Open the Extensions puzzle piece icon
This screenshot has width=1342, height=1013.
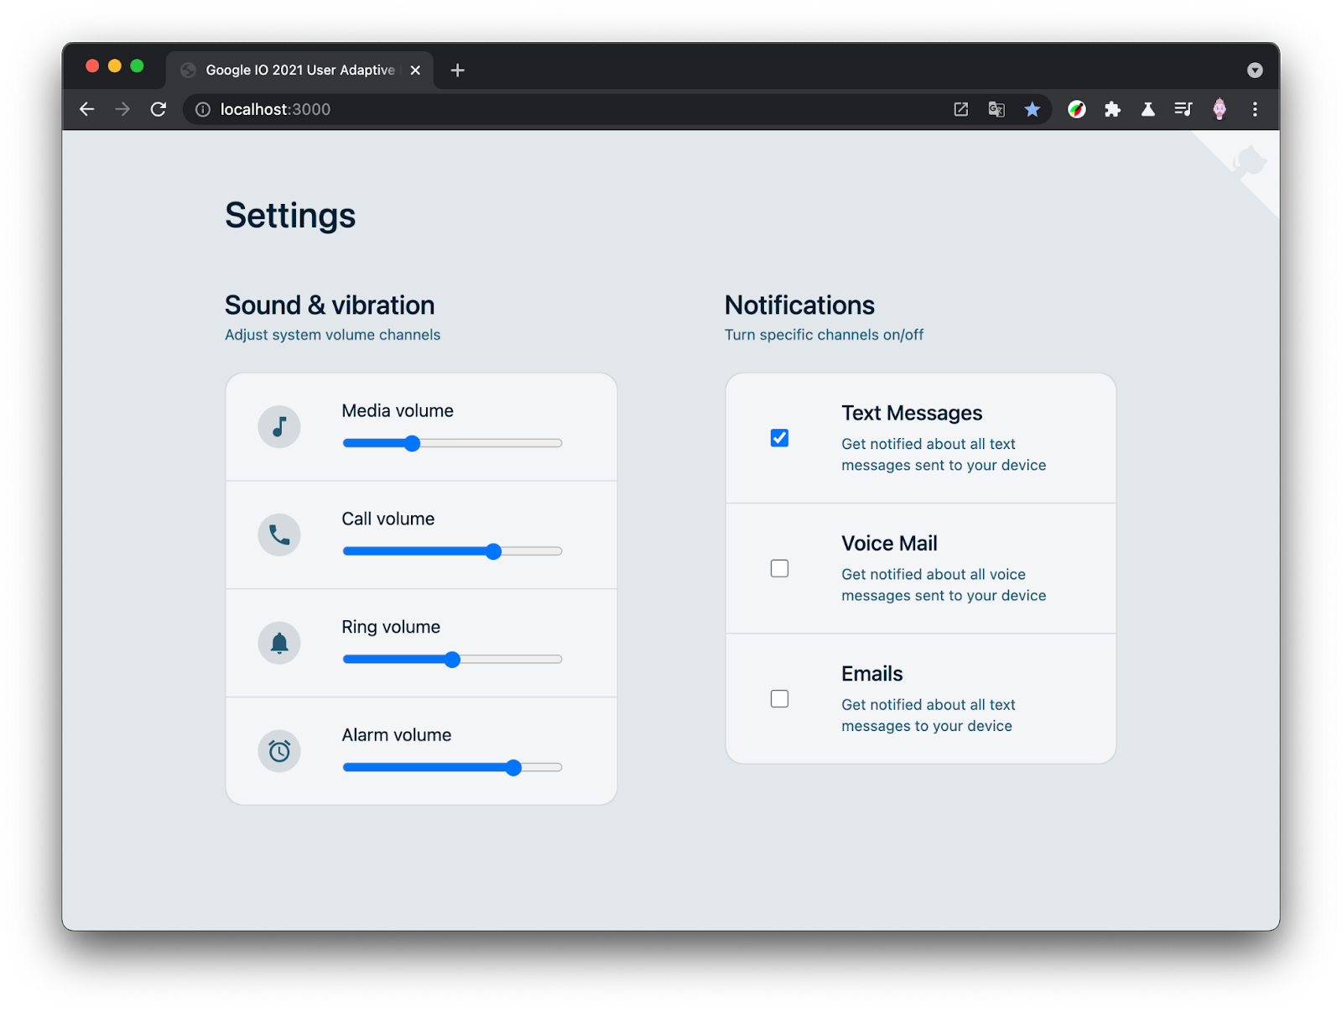pos(1112,109)
